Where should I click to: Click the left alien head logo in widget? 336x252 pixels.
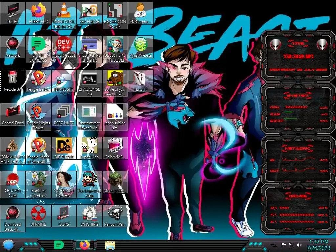coord(276,45)
